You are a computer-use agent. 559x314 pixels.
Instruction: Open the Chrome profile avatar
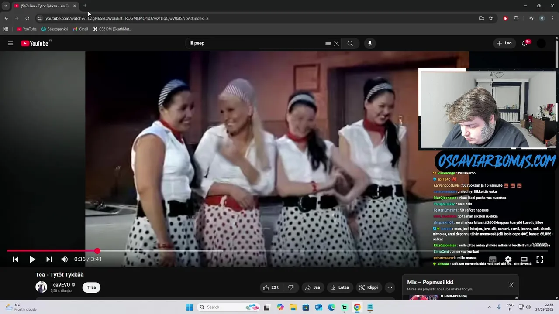click(542, 18)
